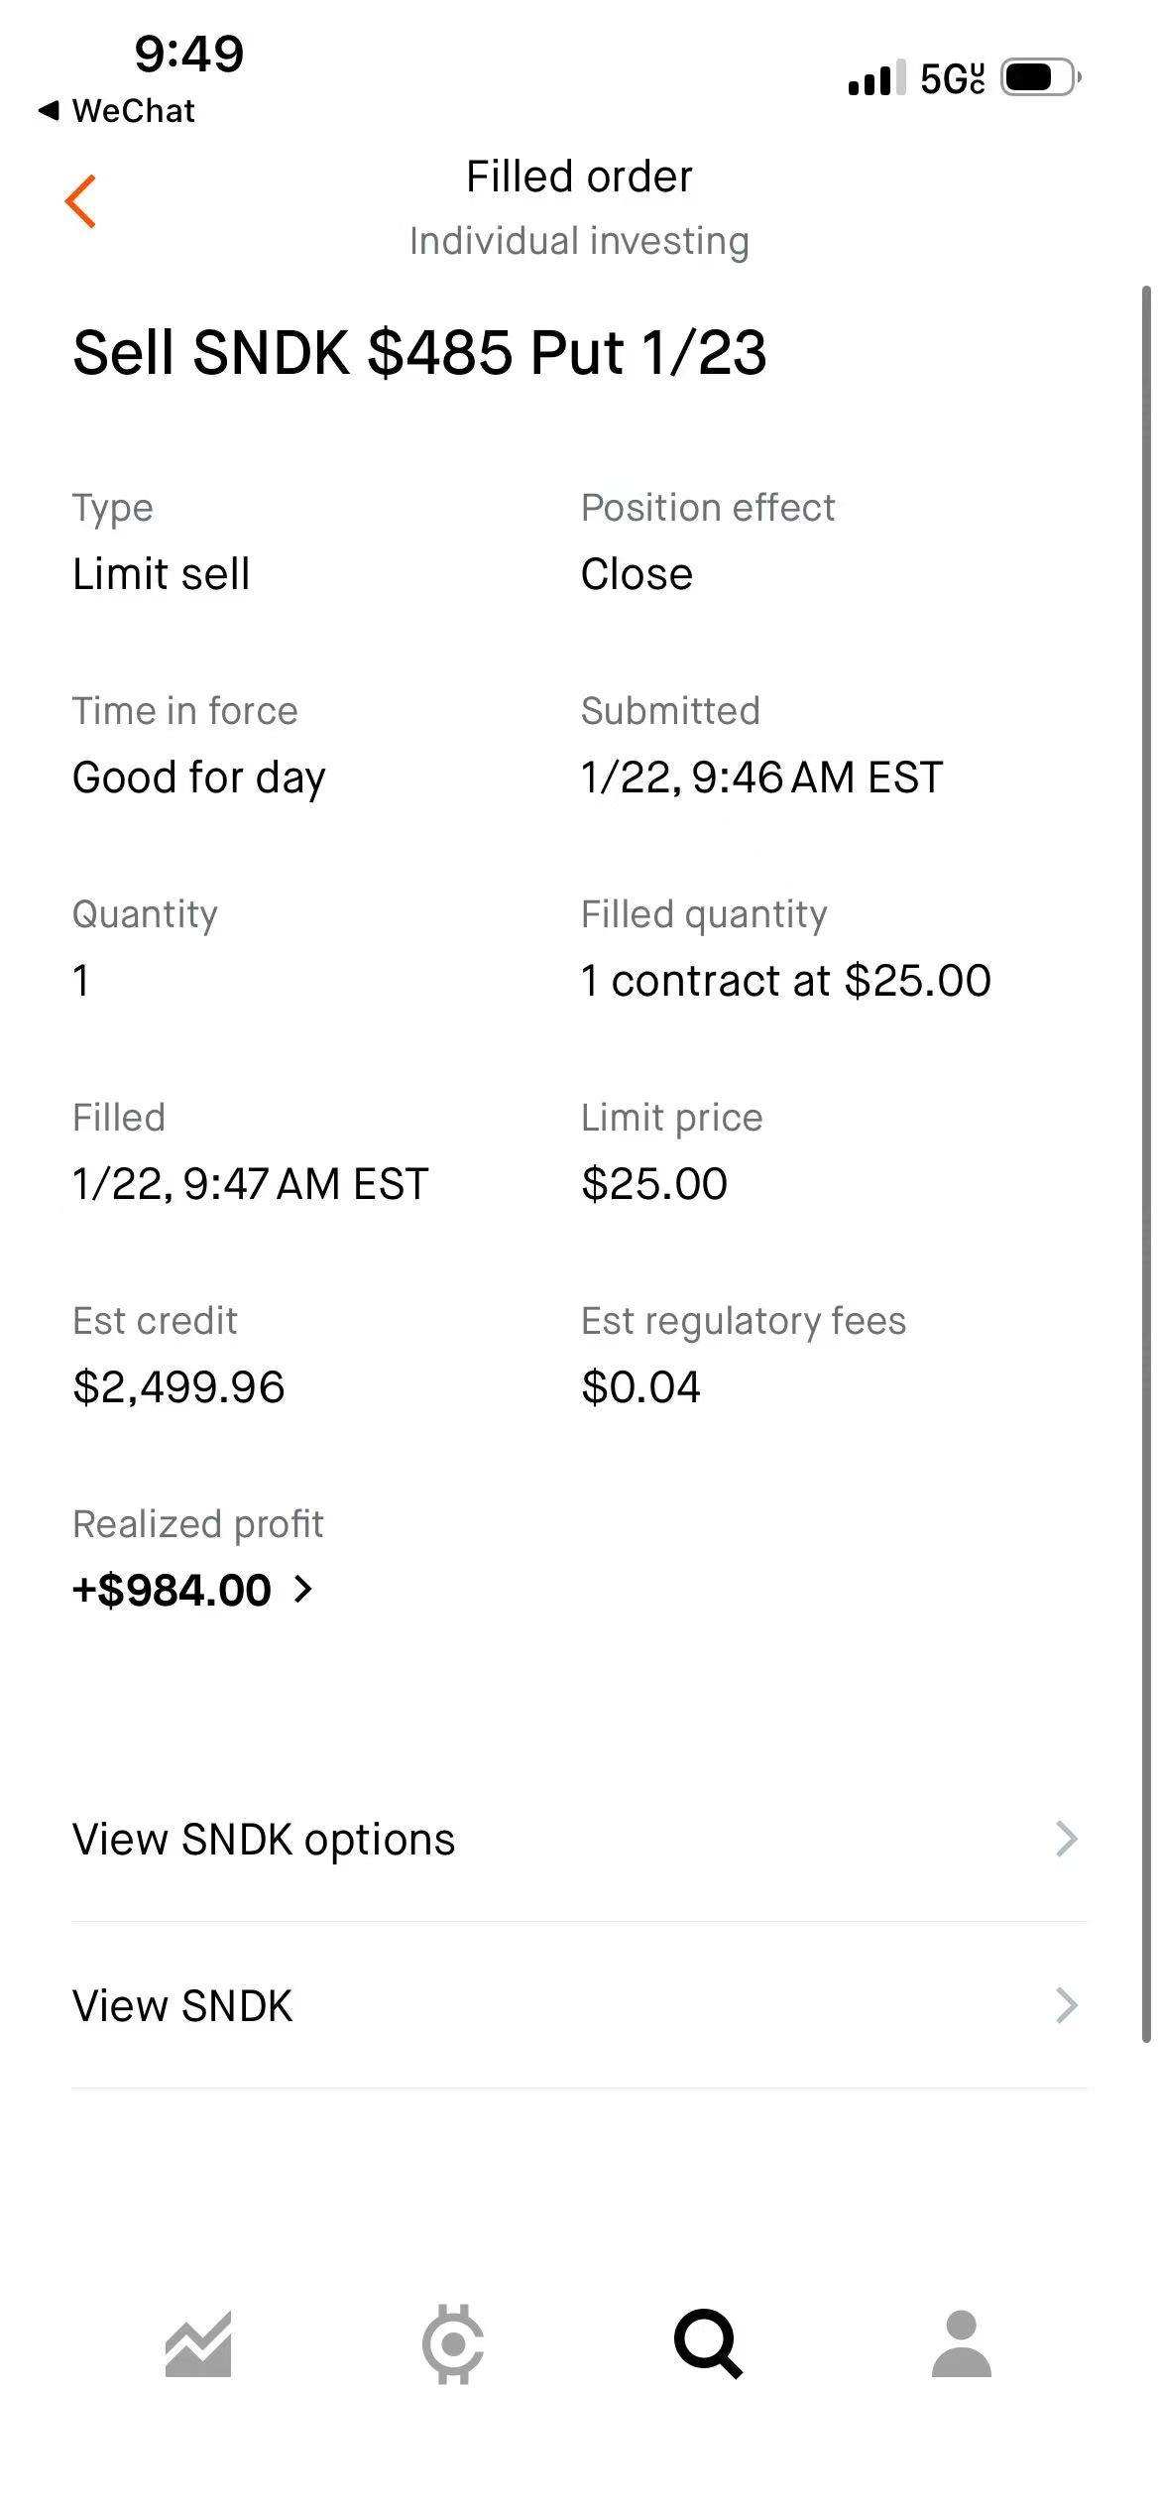
Task: Tap the battery status icon
Action: [1039, 77]
